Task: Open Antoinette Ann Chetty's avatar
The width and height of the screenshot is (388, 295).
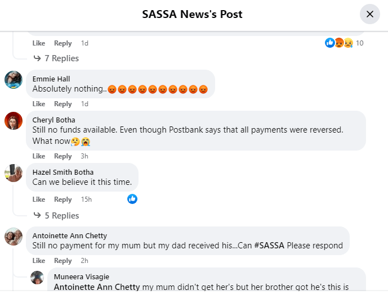Action: (14, 237)
